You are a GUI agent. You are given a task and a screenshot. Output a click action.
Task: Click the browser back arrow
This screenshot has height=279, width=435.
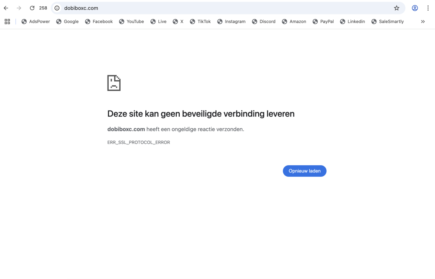point(6,8)
